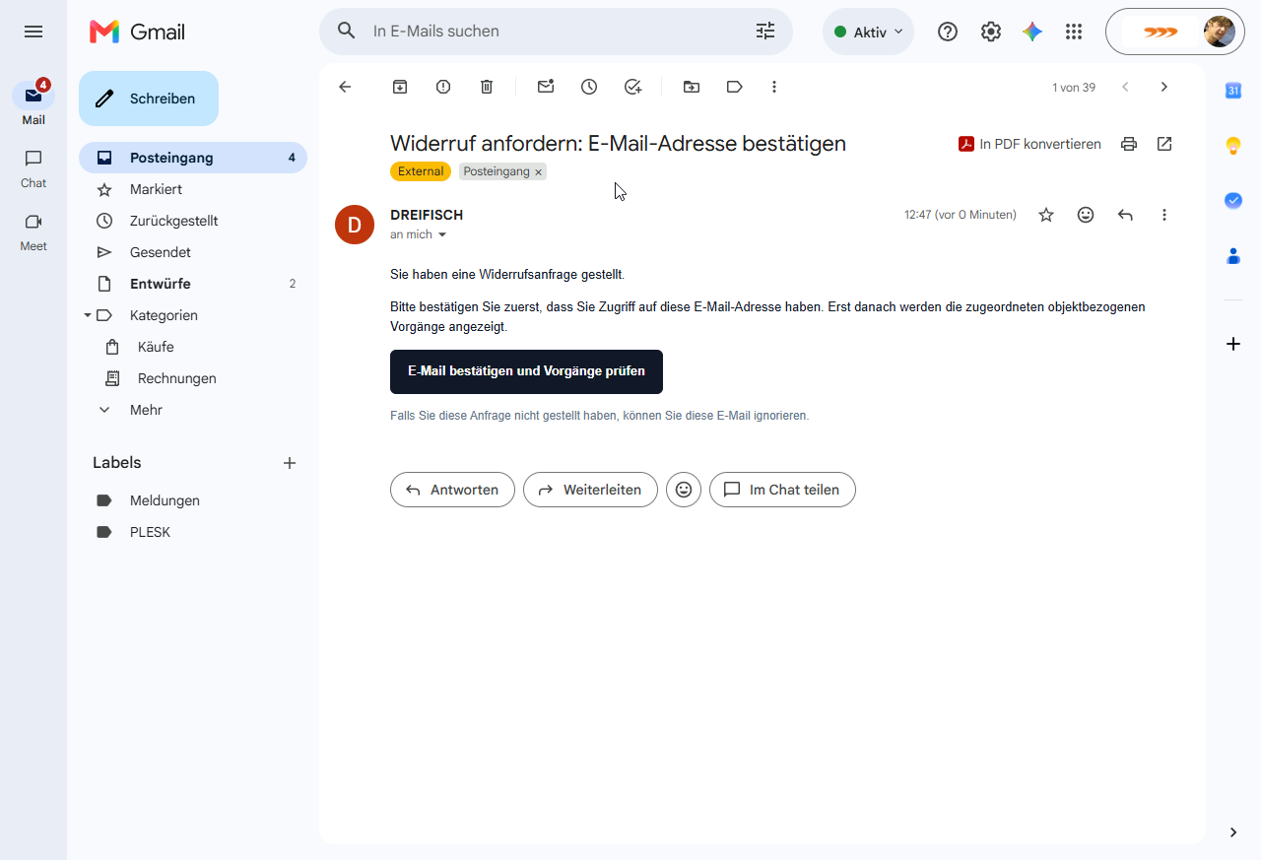Image resolution: width=1261 pixels, height=860 pixels.
Task: Move email to folder icon
Action: (x=692, y=87)
